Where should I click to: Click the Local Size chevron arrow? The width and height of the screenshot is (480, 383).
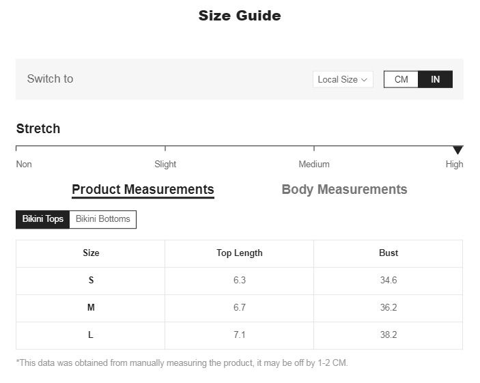click(365, 80)
